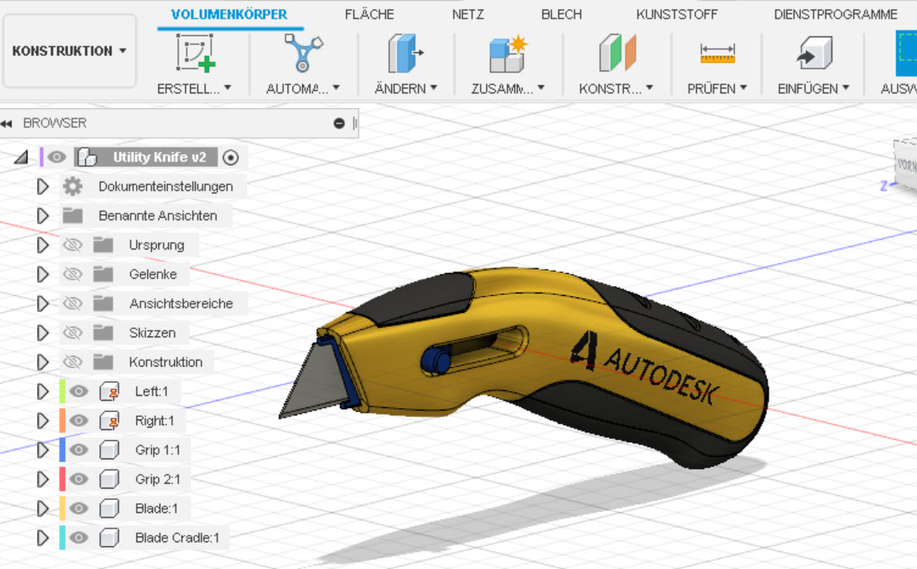917x569 pixels.
Task: Hide the Left:1 component
Action: click(x=79, y=391)
